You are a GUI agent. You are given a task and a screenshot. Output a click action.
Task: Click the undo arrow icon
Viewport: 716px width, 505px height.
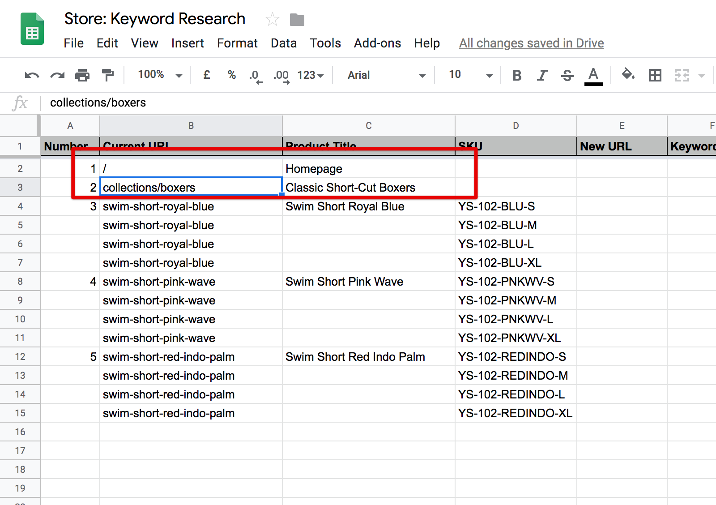click(31, 75)
